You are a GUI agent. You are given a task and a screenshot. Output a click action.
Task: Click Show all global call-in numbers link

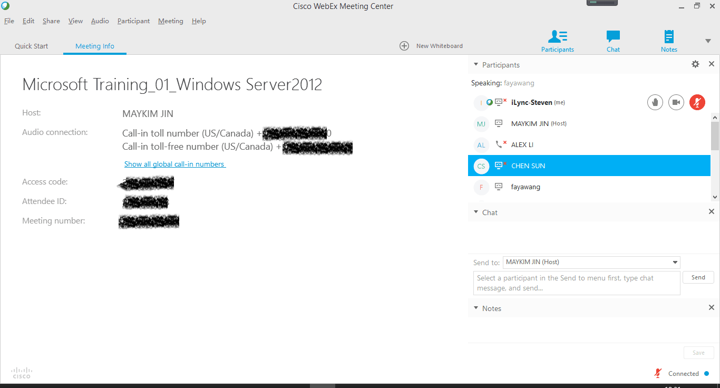(174, 164)
